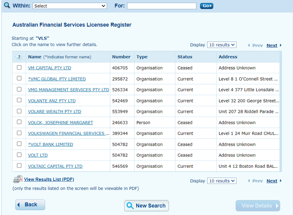Check the VOLTAIC CAPITAL PTY LTD checkbox
This screenshot has height=215, width=293.
tap(19, 166)
